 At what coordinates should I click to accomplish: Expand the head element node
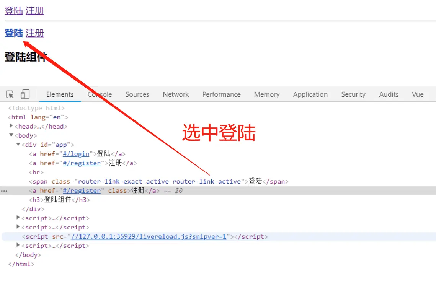(x=11, y=126)
